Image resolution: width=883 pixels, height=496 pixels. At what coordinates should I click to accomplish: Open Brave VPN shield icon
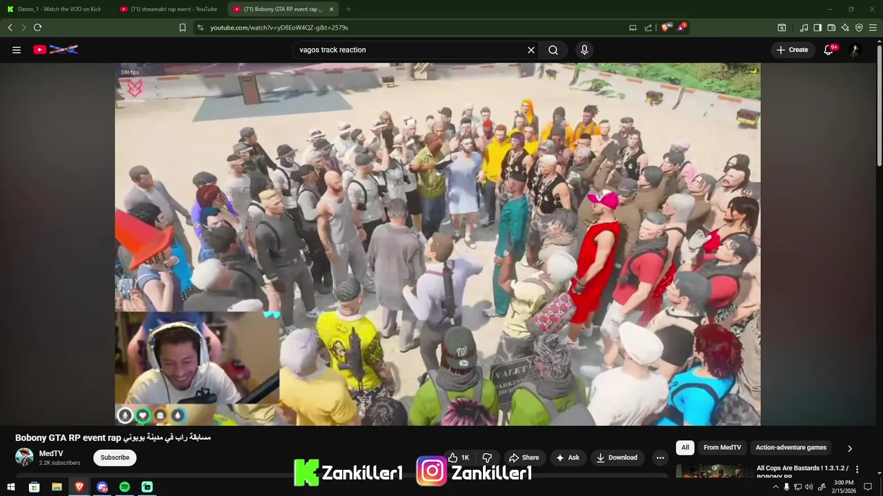[859, 28]
